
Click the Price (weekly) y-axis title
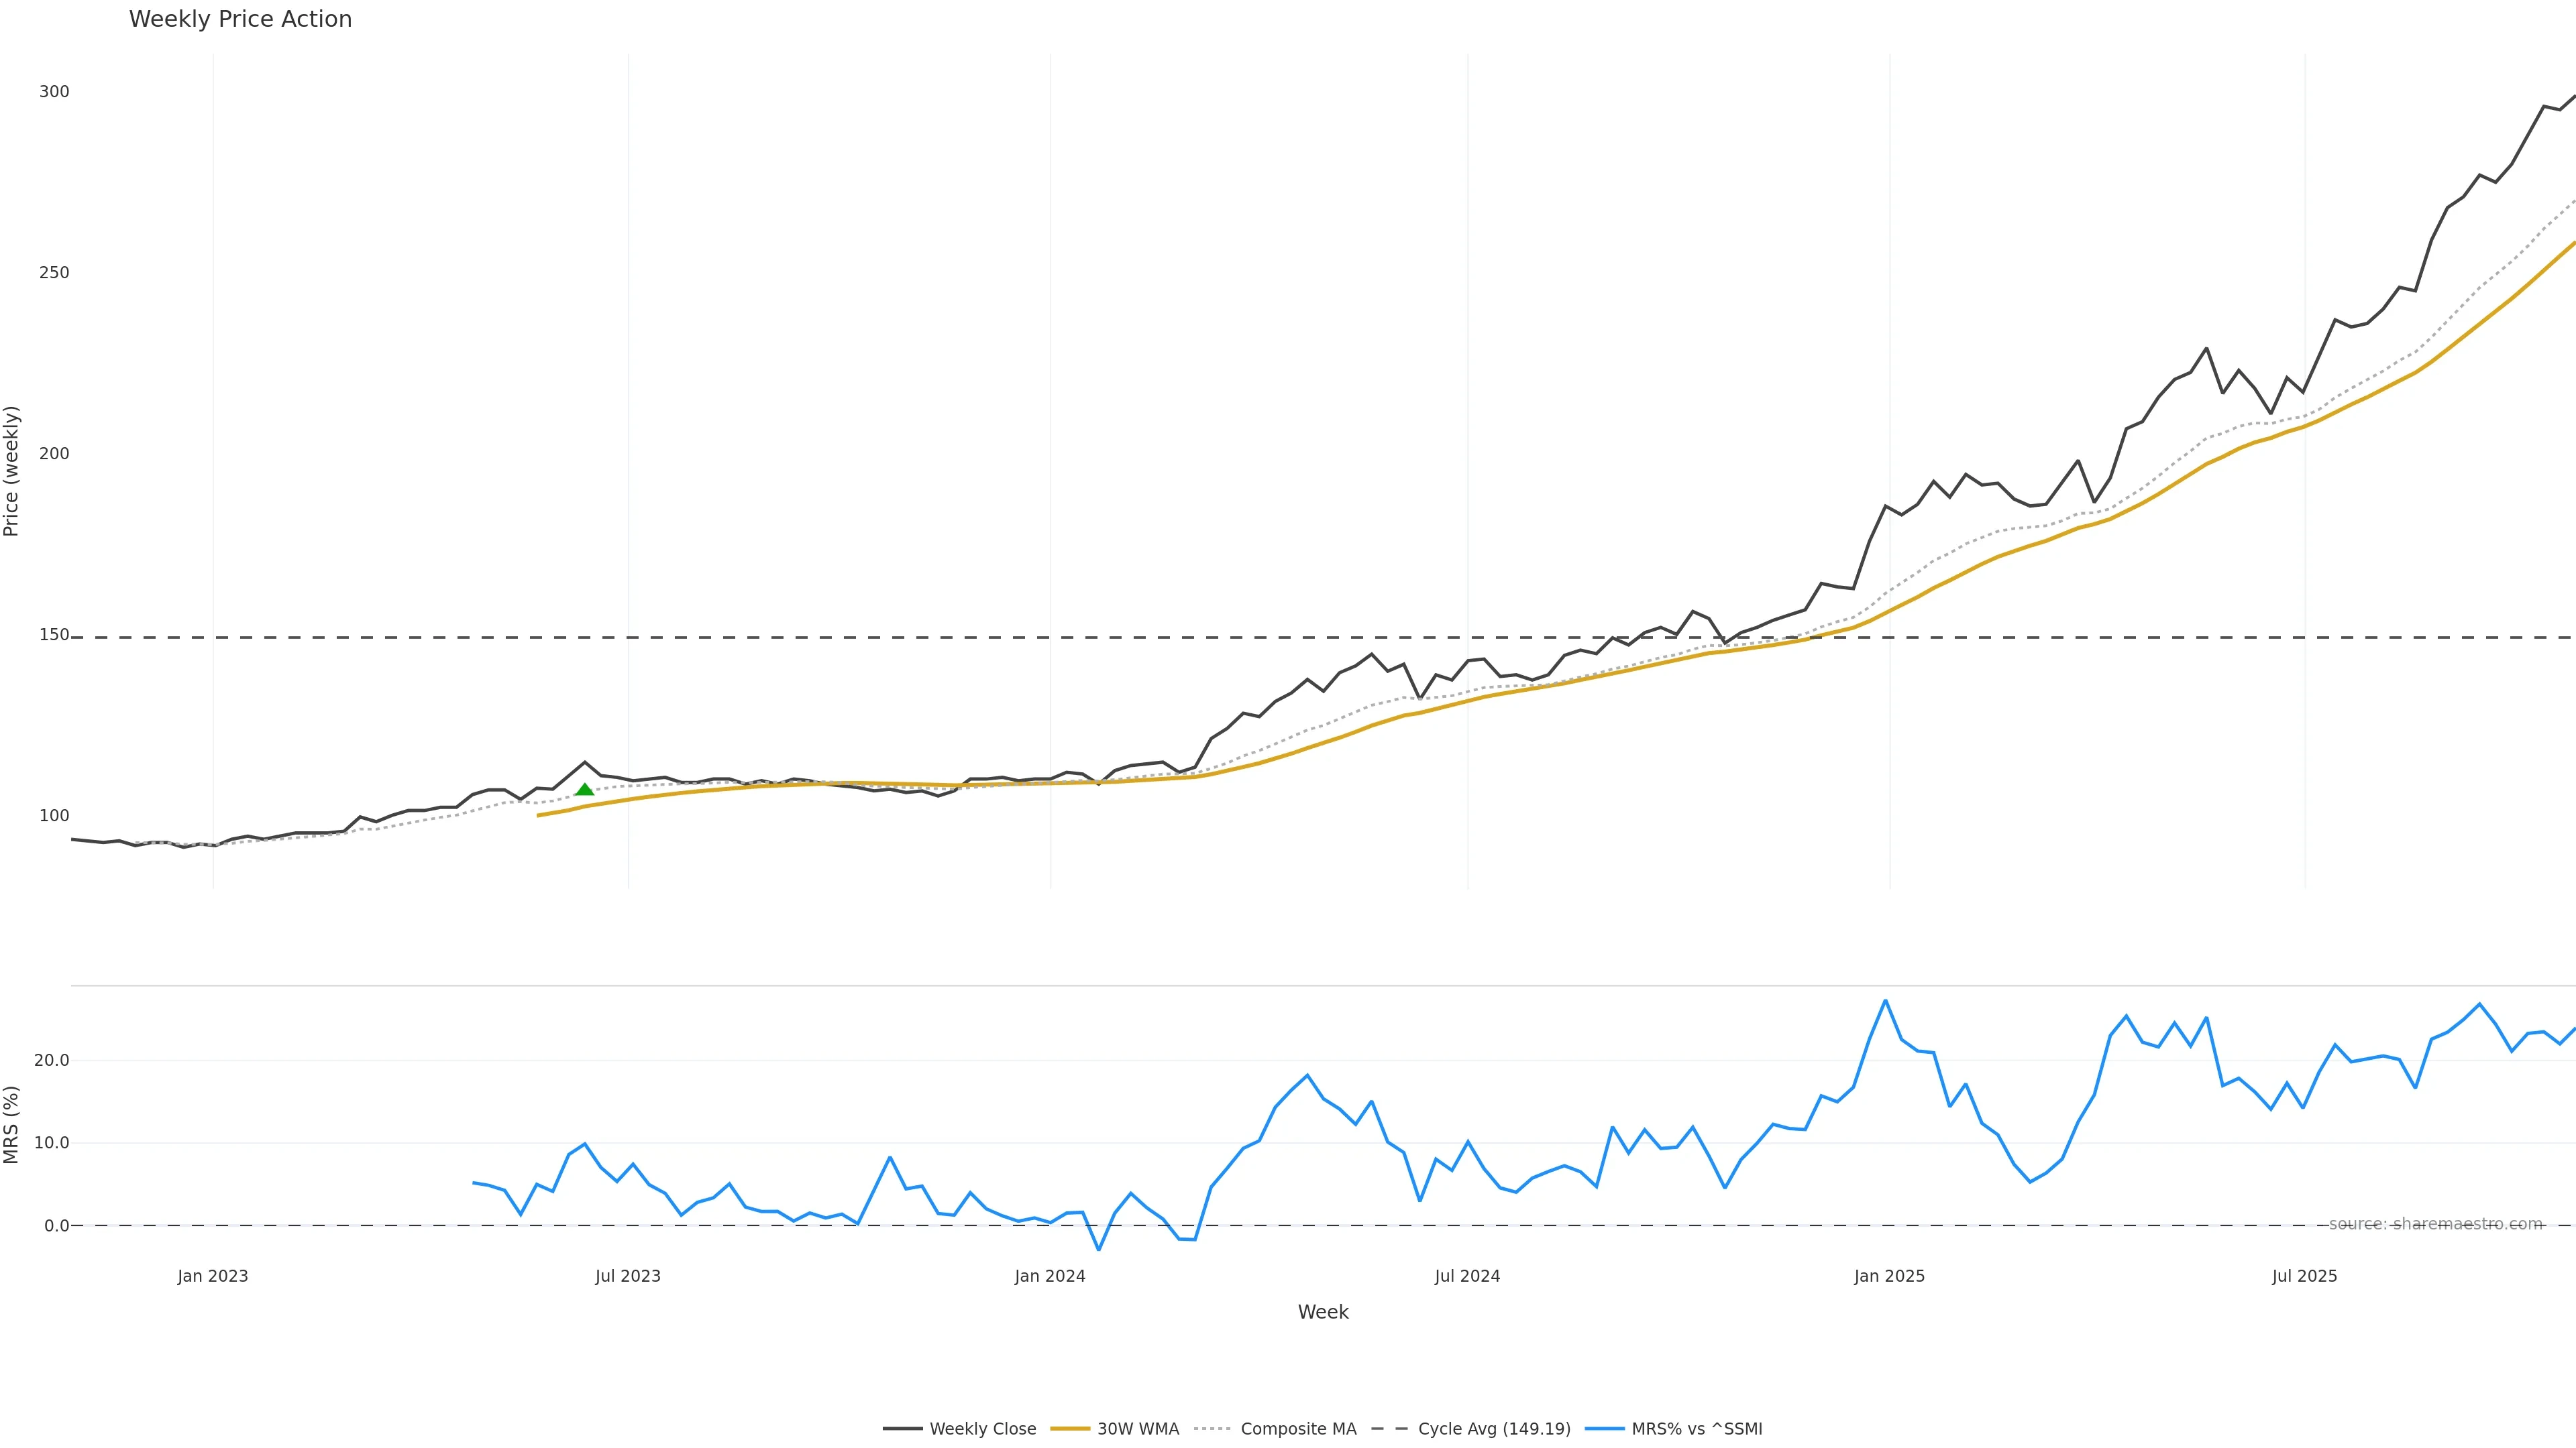[12, 471]
